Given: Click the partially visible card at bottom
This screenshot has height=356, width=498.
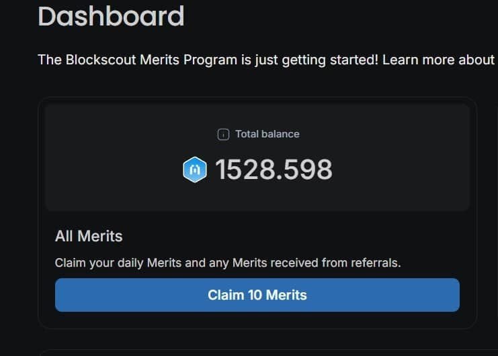Looking at the screenshot, I should pos(267,353).
